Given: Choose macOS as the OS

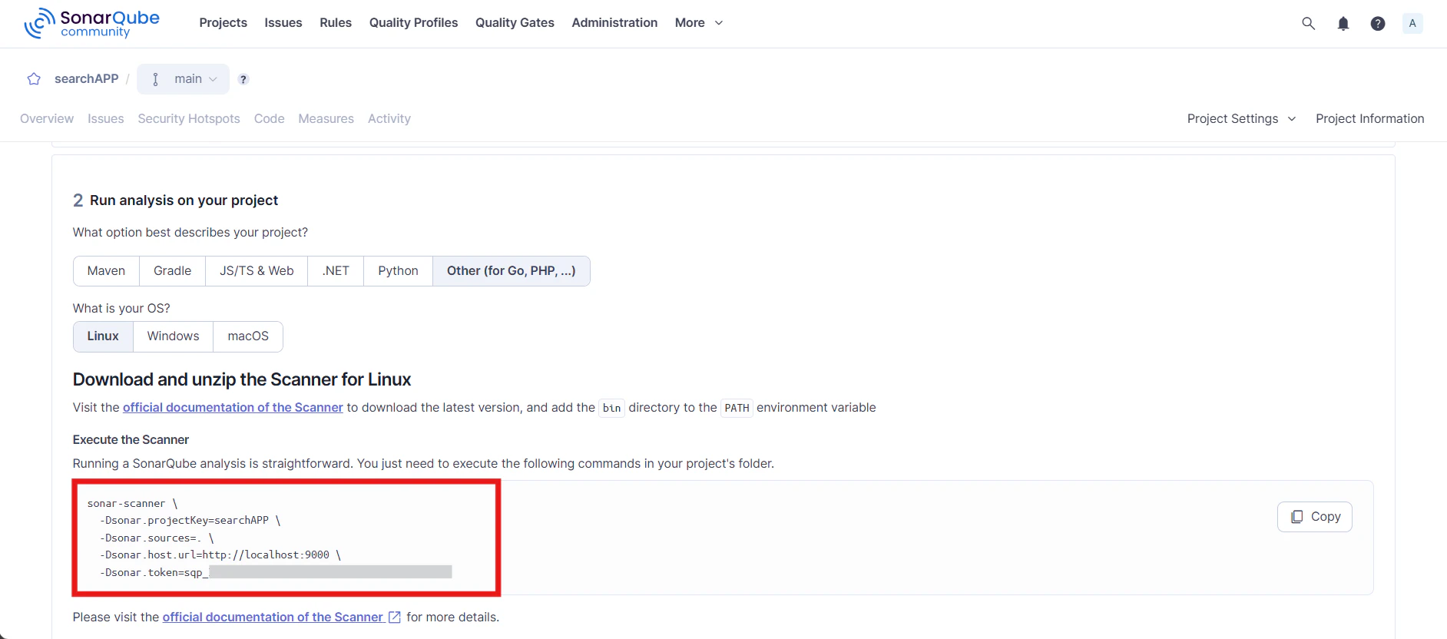Looking at the screenshot, I should tap(248, 336).
